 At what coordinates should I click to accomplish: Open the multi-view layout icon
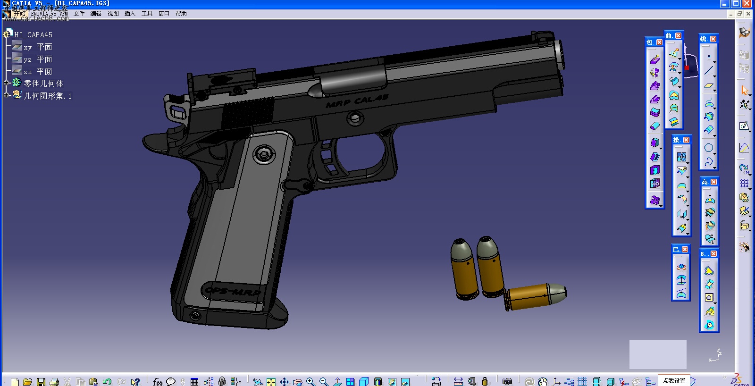coord(350,382)
